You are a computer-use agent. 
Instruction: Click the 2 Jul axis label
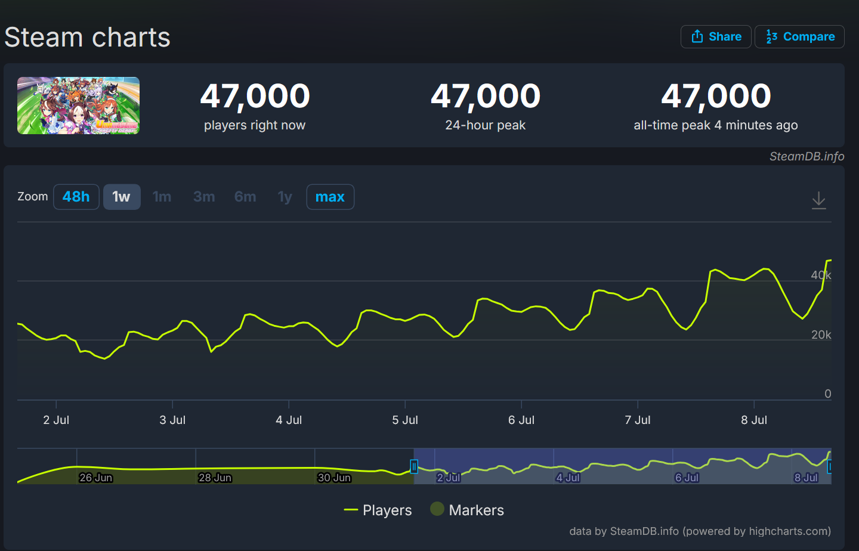56,420
